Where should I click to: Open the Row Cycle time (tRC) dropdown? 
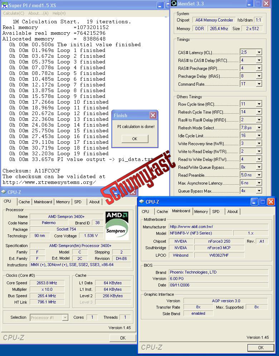click(x=259, y=104)
